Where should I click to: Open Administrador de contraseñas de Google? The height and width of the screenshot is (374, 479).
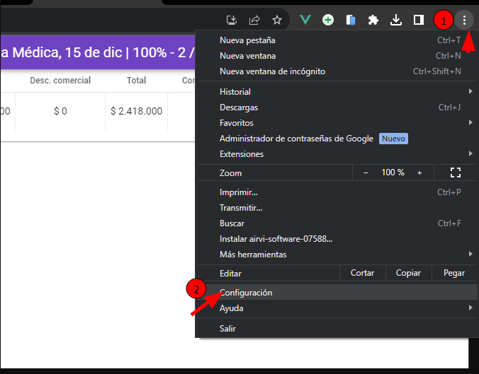[x=296, y=139]
